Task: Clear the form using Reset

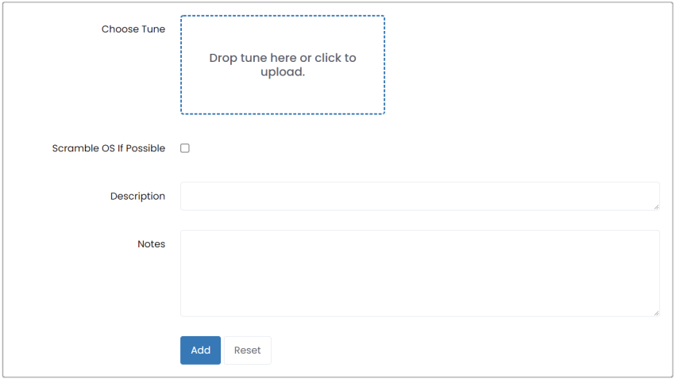Action: 248,350
